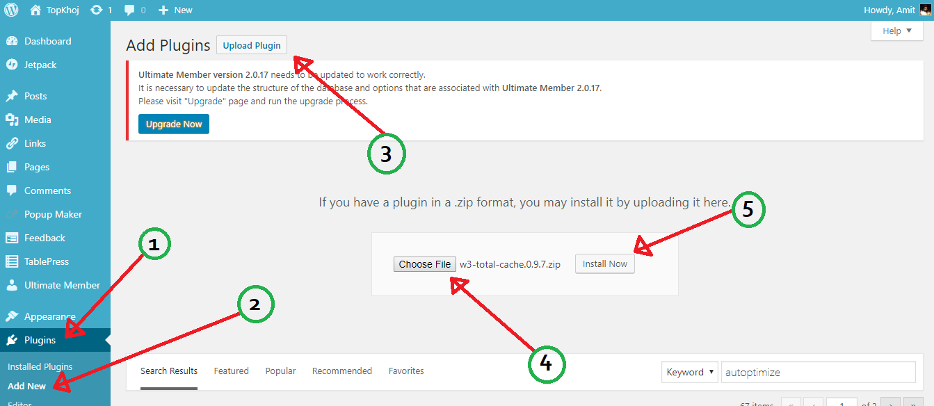Select Add New in Plugins submenu
Screen dimensions: 934x406
[x=27, y=386]
